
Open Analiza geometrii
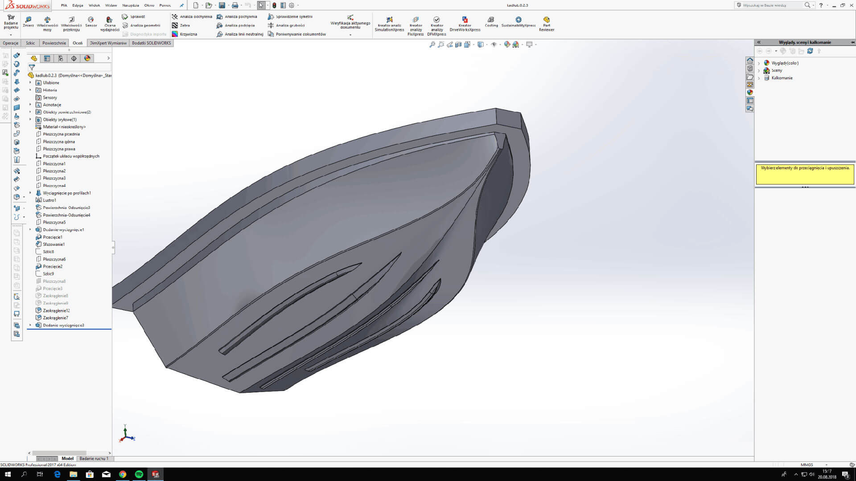coord(141,25)
